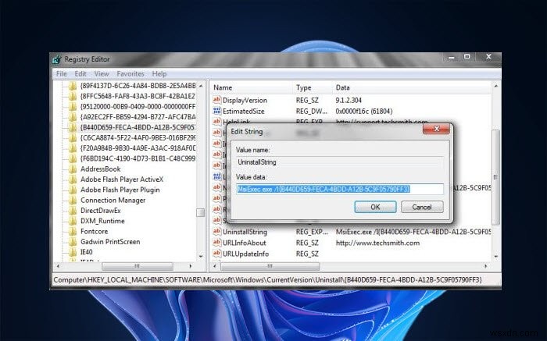This screenshot has height=341, width=547.
Task: Confirm the Edit String dialog with OK
Action: pos(375,207)
